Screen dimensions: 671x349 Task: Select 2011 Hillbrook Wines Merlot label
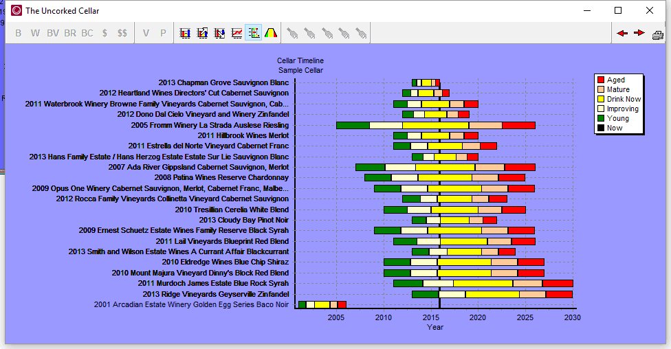tap(243, 135)
